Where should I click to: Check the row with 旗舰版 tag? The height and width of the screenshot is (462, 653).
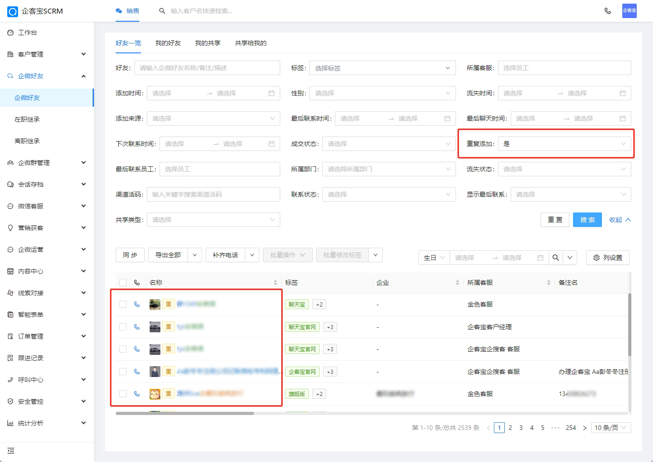pos(123,394)
